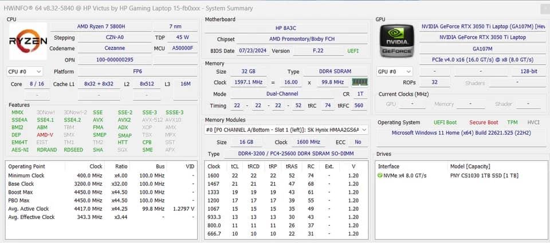Image resolution: width=550 pixels, height=243 pixels.
Task: Click the 1T command rate value
Action: pos(360,94)
